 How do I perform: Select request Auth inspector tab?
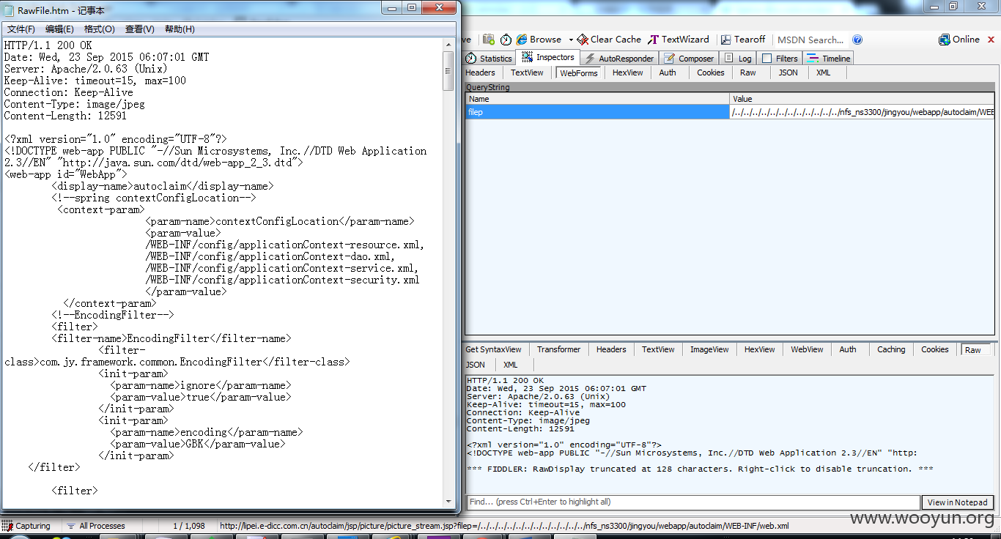pyautogui.click(x=668, y=73)
